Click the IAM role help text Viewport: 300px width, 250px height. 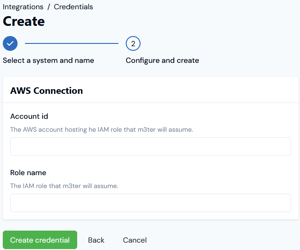(x=64, y=186)
